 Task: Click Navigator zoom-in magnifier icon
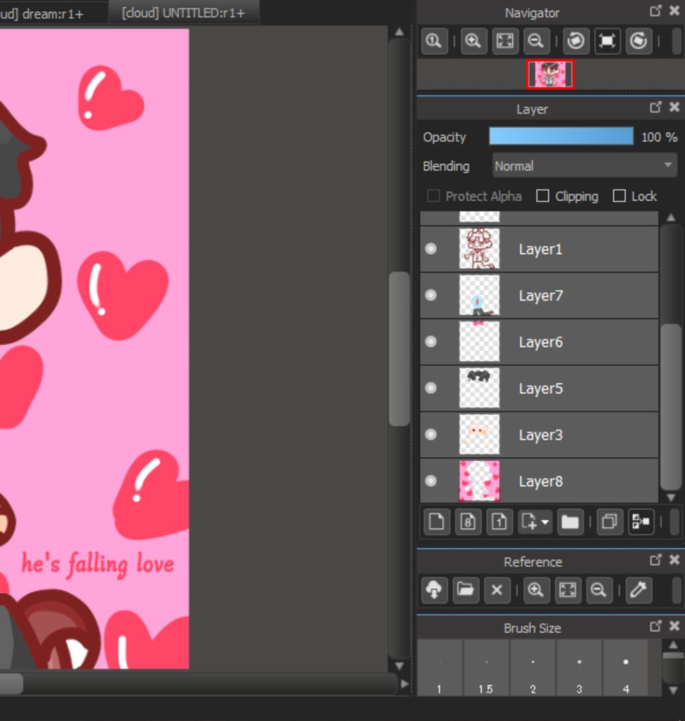pyautogui.click(x=473, y=41)
